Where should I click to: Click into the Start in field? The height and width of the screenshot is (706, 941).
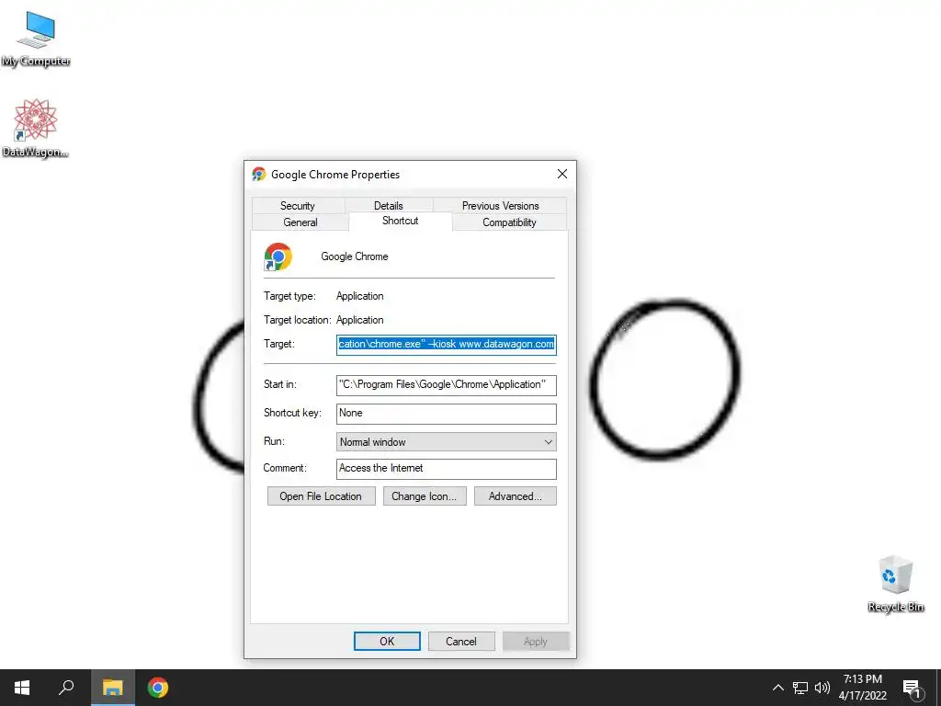(x=446, y=385)
